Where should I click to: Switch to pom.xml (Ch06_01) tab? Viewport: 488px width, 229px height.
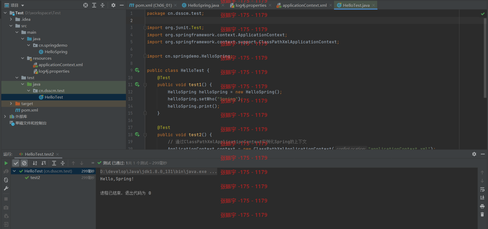coord(153,5)
